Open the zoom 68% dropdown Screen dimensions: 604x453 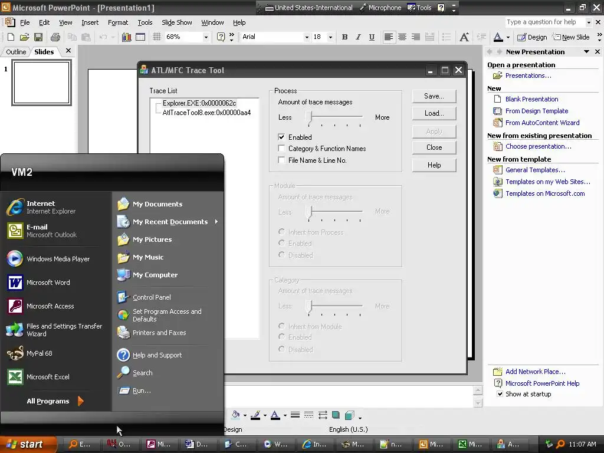tap(206, 37)
